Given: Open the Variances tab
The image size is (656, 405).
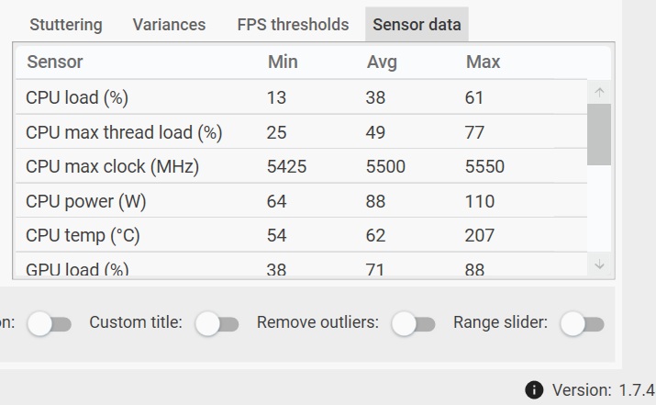Looking at the screenshot, I should pyautogui.click(x=169, y=25).
